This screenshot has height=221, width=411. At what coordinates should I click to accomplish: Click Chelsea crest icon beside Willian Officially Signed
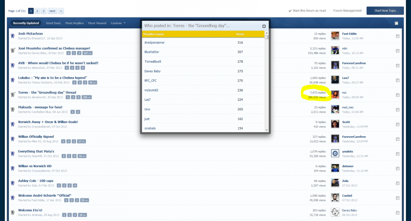pos(13,139)
